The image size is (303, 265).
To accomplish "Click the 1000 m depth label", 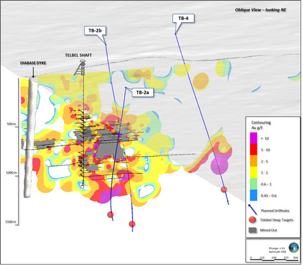I will pyautogui.click(x=11, y=172).
